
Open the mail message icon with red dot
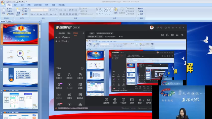point(158,28)
